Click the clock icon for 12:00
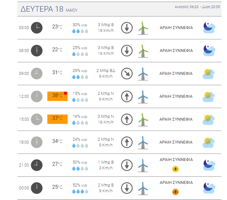 click(x=37, y=96)
